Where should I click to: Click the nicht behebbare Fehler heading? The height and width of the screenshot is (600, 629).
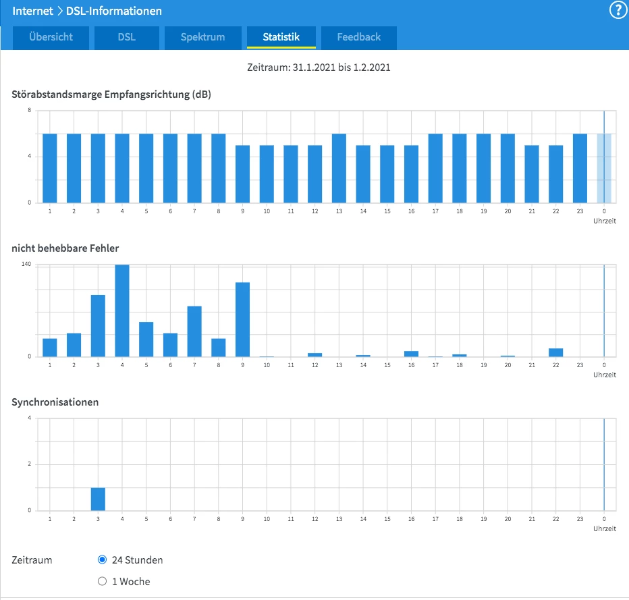click(65, 248)
